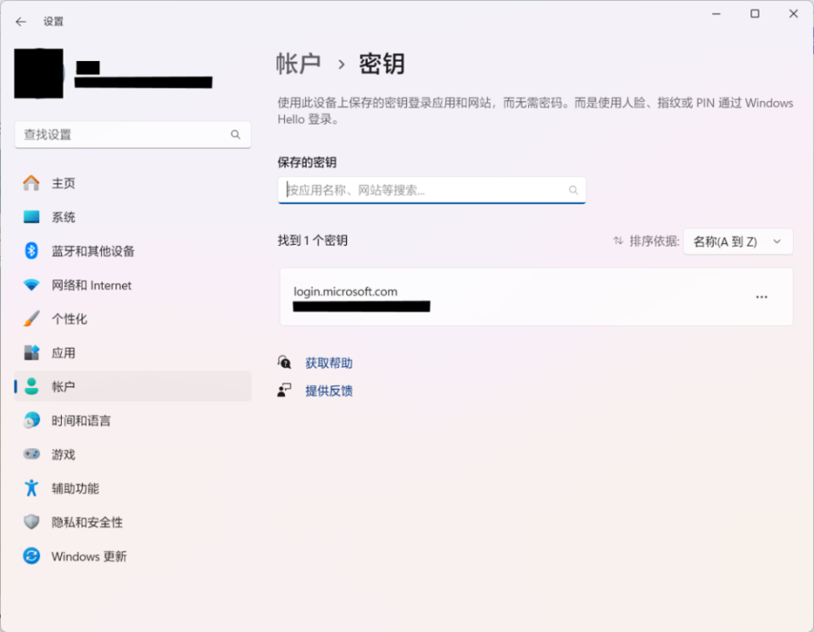Select 个性化 in the sidebar
814x632 pixels.
click(70, 319)
